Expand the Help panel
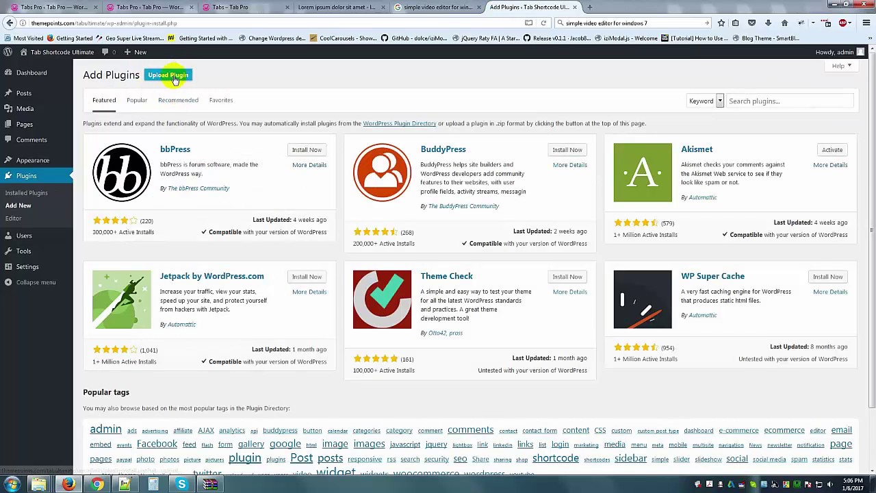The image size is (876, 493). click(841, 66)
